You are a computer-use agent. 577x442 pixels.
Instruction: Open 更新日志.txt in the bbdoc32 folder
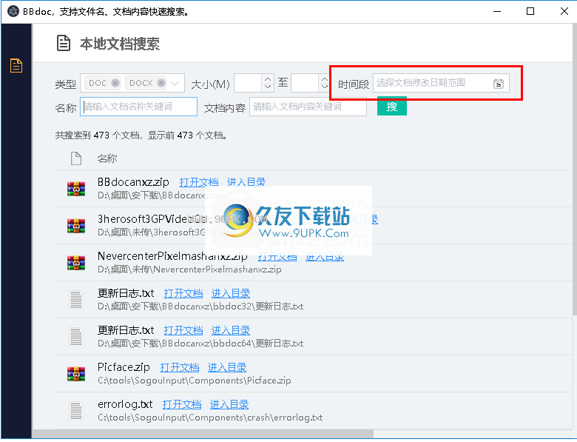pos(183,294)
